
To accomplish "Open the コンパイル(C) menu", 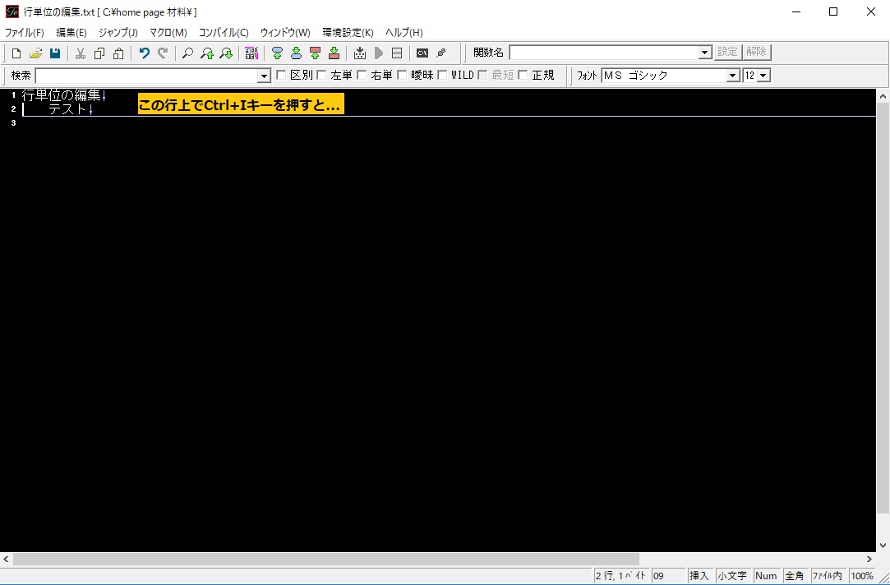I will point(224,32).
